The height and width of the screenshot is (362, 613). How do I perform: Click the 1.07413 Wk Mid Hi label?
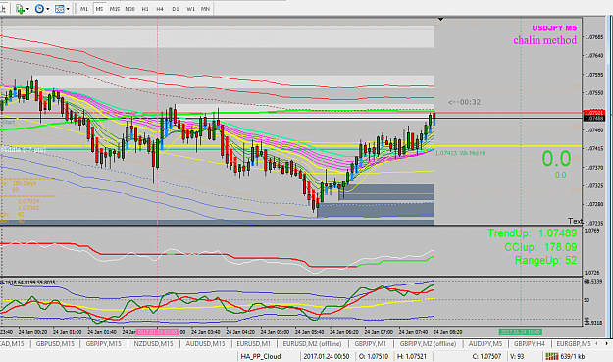tap(460, 153)
